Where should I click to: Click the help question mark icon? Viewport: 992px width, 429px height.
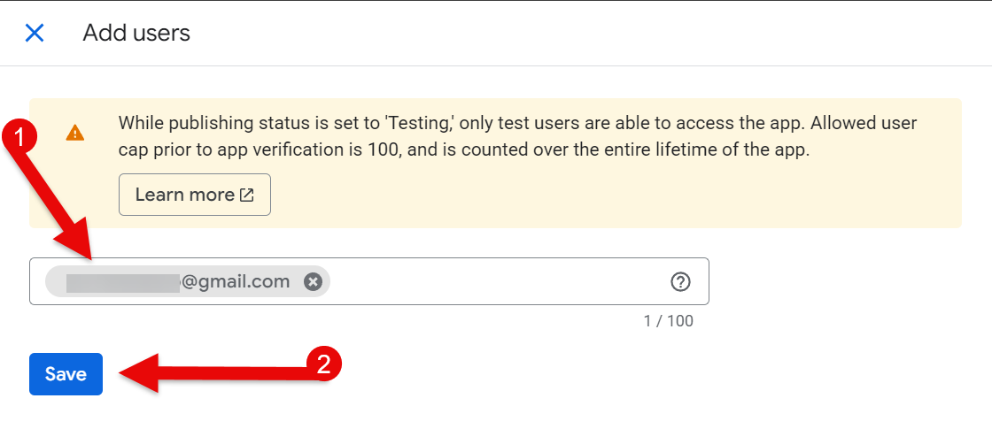pyautogui.click(x=680, y=282)
